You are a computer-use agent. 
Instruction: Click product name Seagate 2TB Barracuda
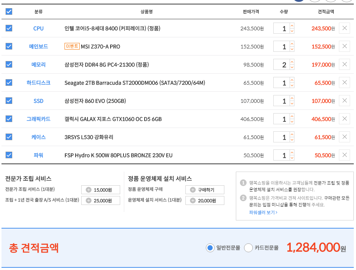[135, 83]
